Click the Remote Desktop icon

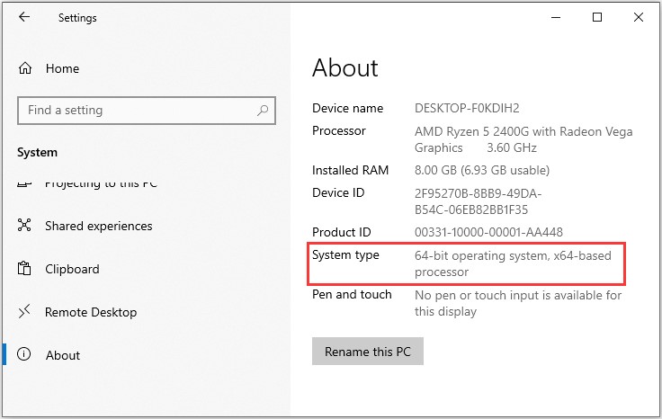(x=24, y=312)
